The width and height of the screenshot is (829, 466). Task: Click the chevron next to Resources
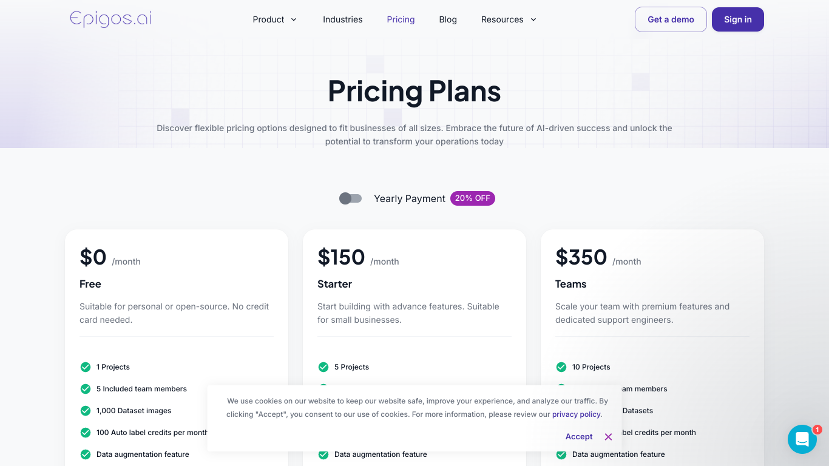point(533,19)
